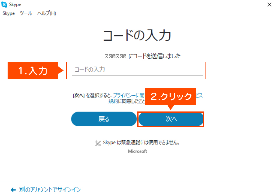Click the にコードを送信しました message text
This screenshot has width=274, height=195.
pos(155,56)
